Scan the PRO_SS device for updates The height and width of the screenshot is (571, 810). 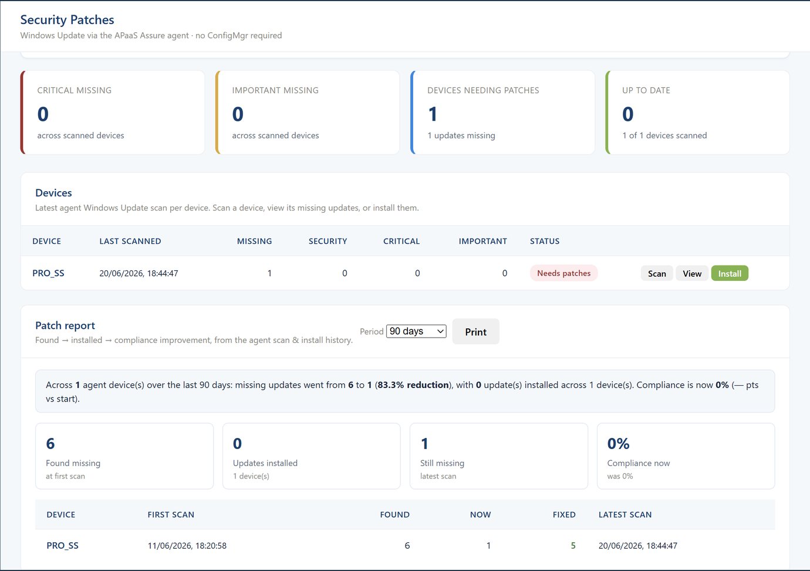click(x=657, y=273)
